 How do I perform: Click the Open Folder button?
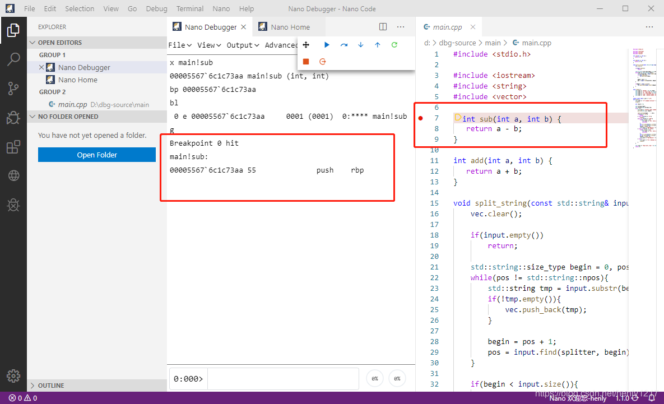(x=97, y=155)
